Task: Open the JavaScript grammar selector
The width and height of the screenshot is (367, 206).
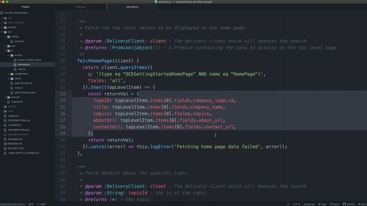Action: (x=309, y=204)
